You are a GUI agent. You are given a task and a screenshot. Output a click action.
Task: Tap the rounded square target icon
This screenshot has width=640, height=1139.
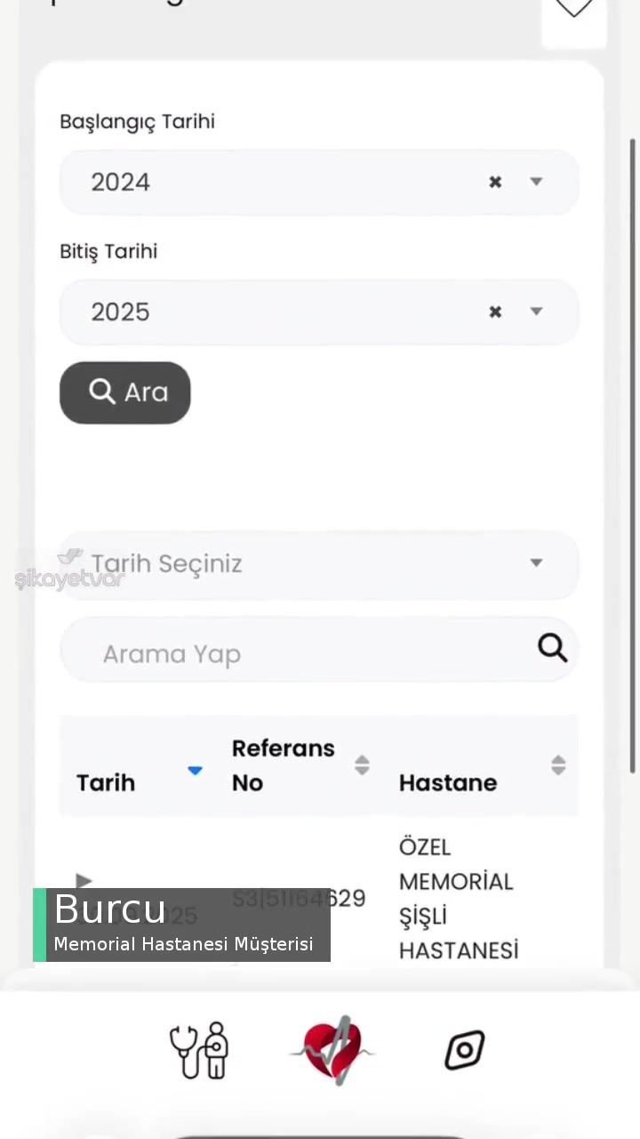(464, 1050)
